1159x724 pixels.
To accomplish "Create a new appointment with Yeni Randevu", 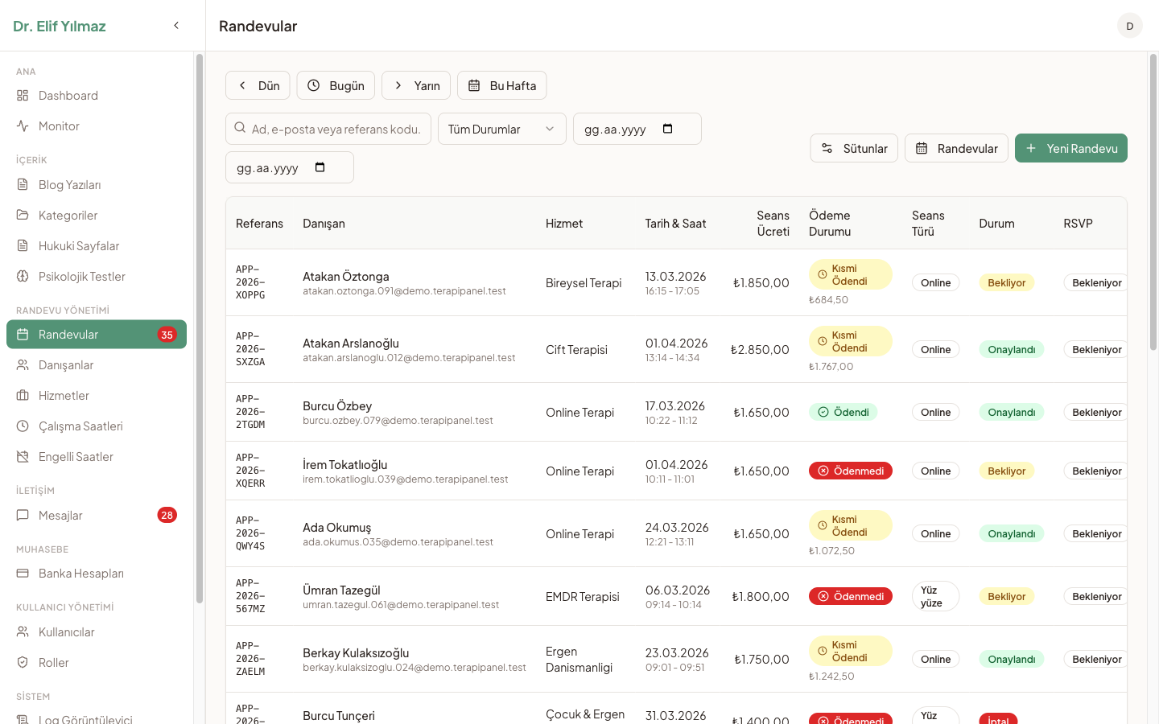I will [1070, 148].
